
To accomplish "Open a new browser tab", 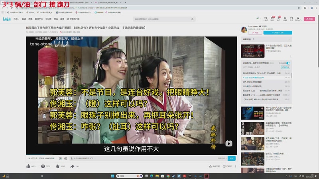I will coord(125,2).
